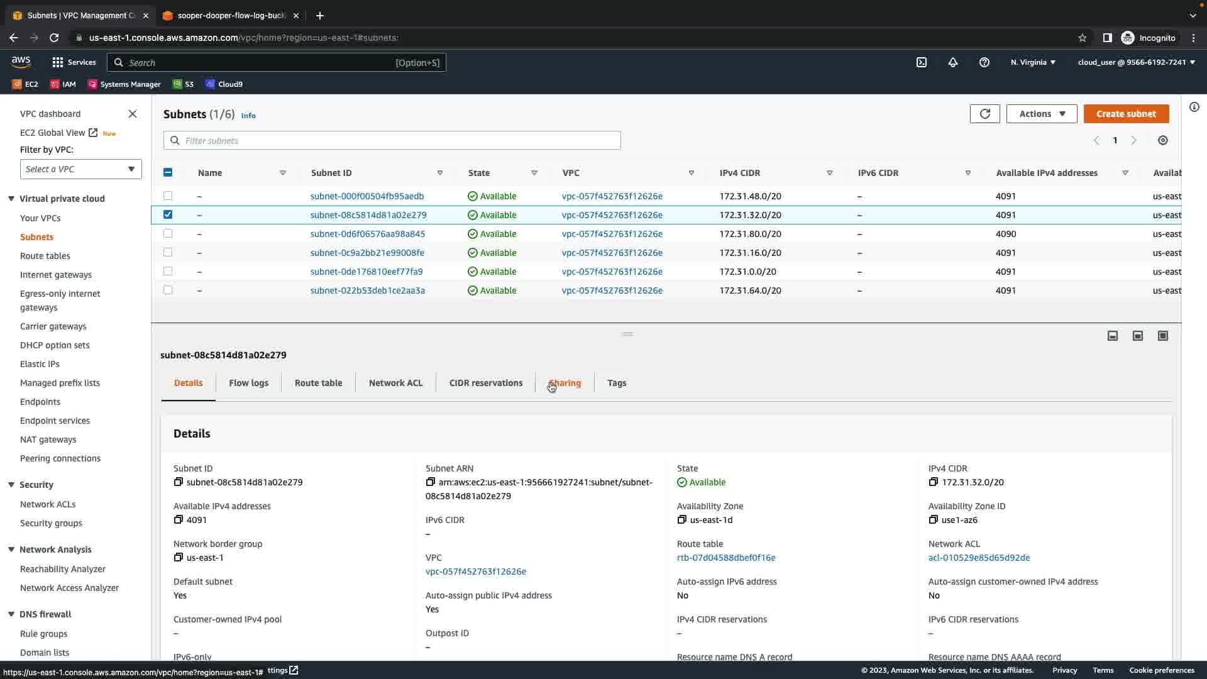
Task: Toggle the select-all header checkbox
Action: (x=168, y=172)
